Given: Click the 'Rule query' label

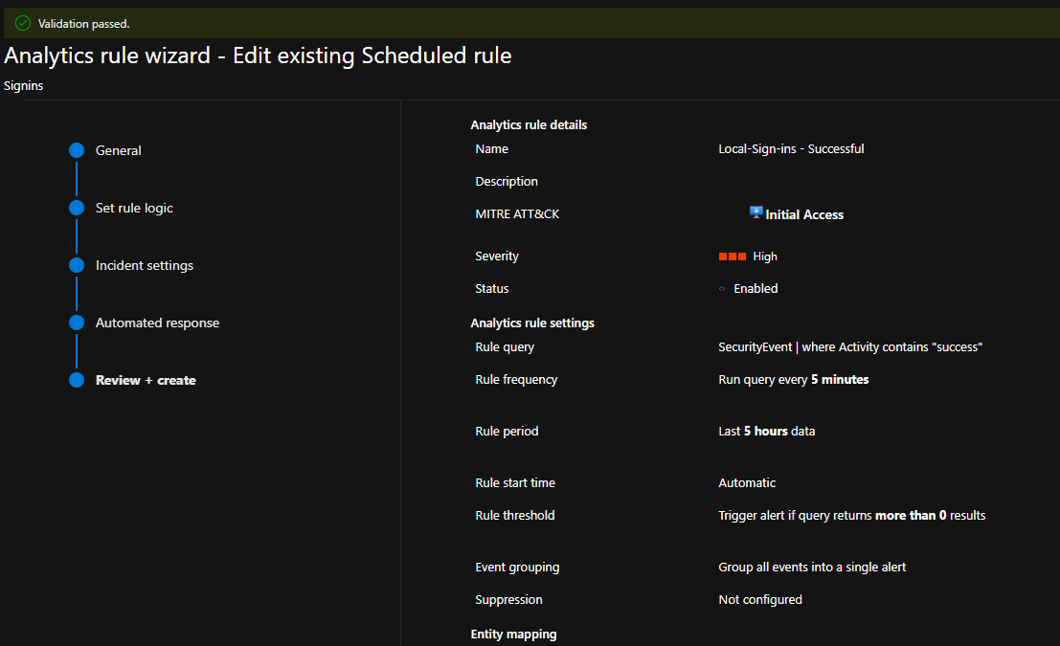Looking at the screenshot, I should tap(505, 347).
